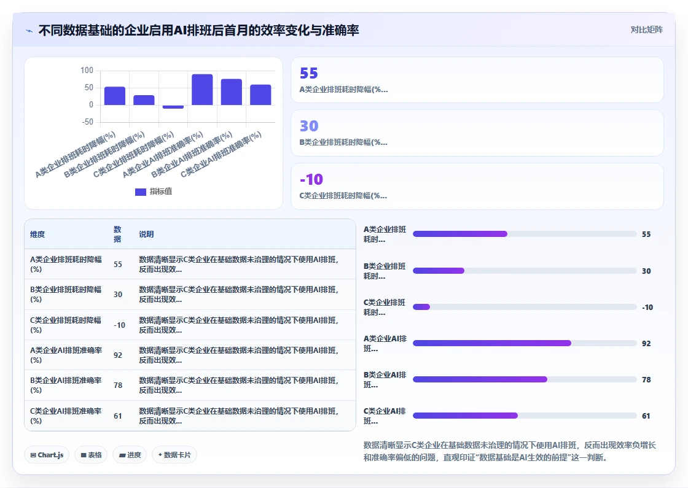Open the stat card showing 30
The image size is (688, 488).
(x=477, y=133)
